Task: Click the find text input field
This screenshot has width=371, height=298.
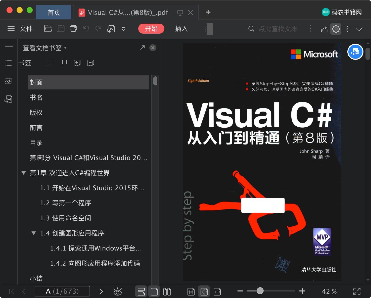Action: [x=278, y=29]
